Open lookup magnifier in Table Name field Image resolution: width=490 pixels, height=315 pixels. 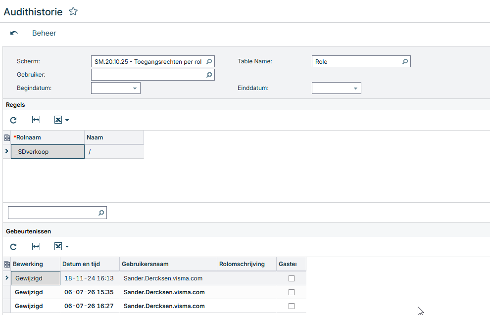tap(405, 61)
